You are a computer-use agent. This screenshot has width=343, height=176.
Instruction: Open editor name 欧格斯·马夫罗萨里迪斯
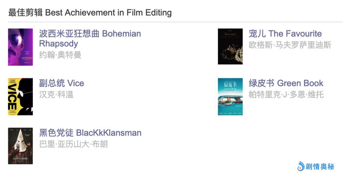[x=290, y=45]
